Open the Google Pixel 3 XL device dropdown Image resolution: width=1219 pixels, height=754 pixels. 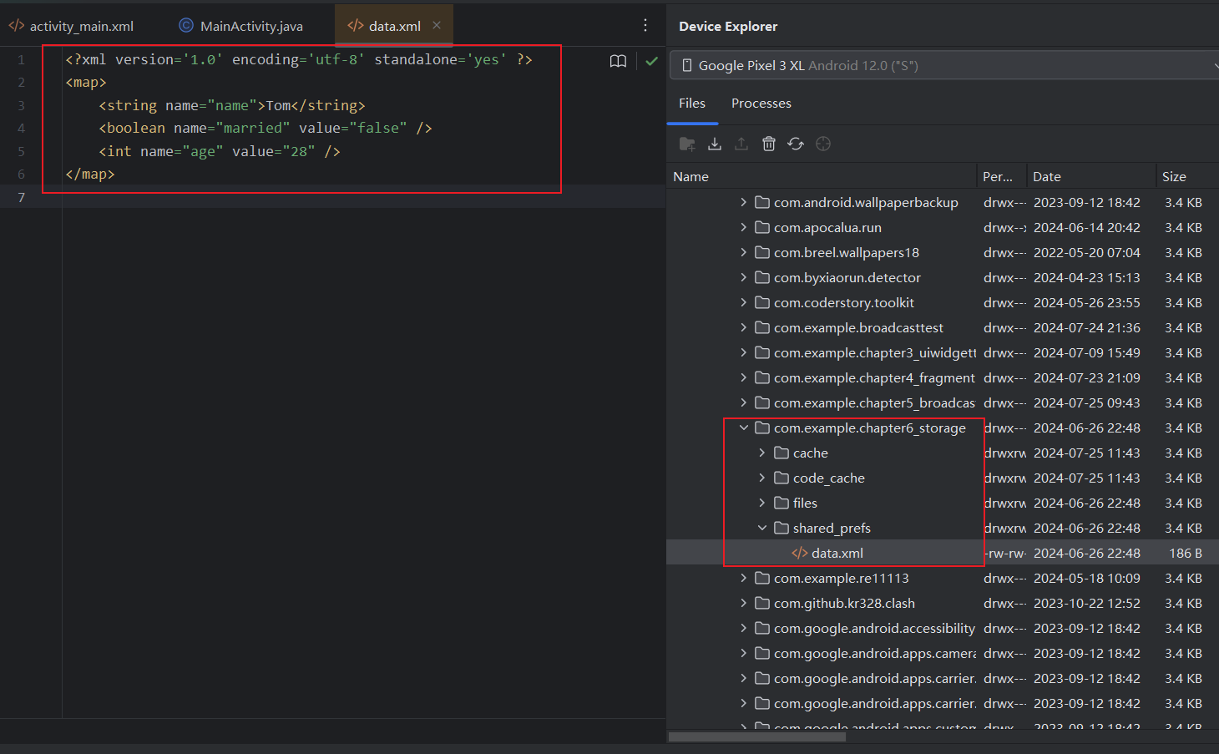coord(943,65)
